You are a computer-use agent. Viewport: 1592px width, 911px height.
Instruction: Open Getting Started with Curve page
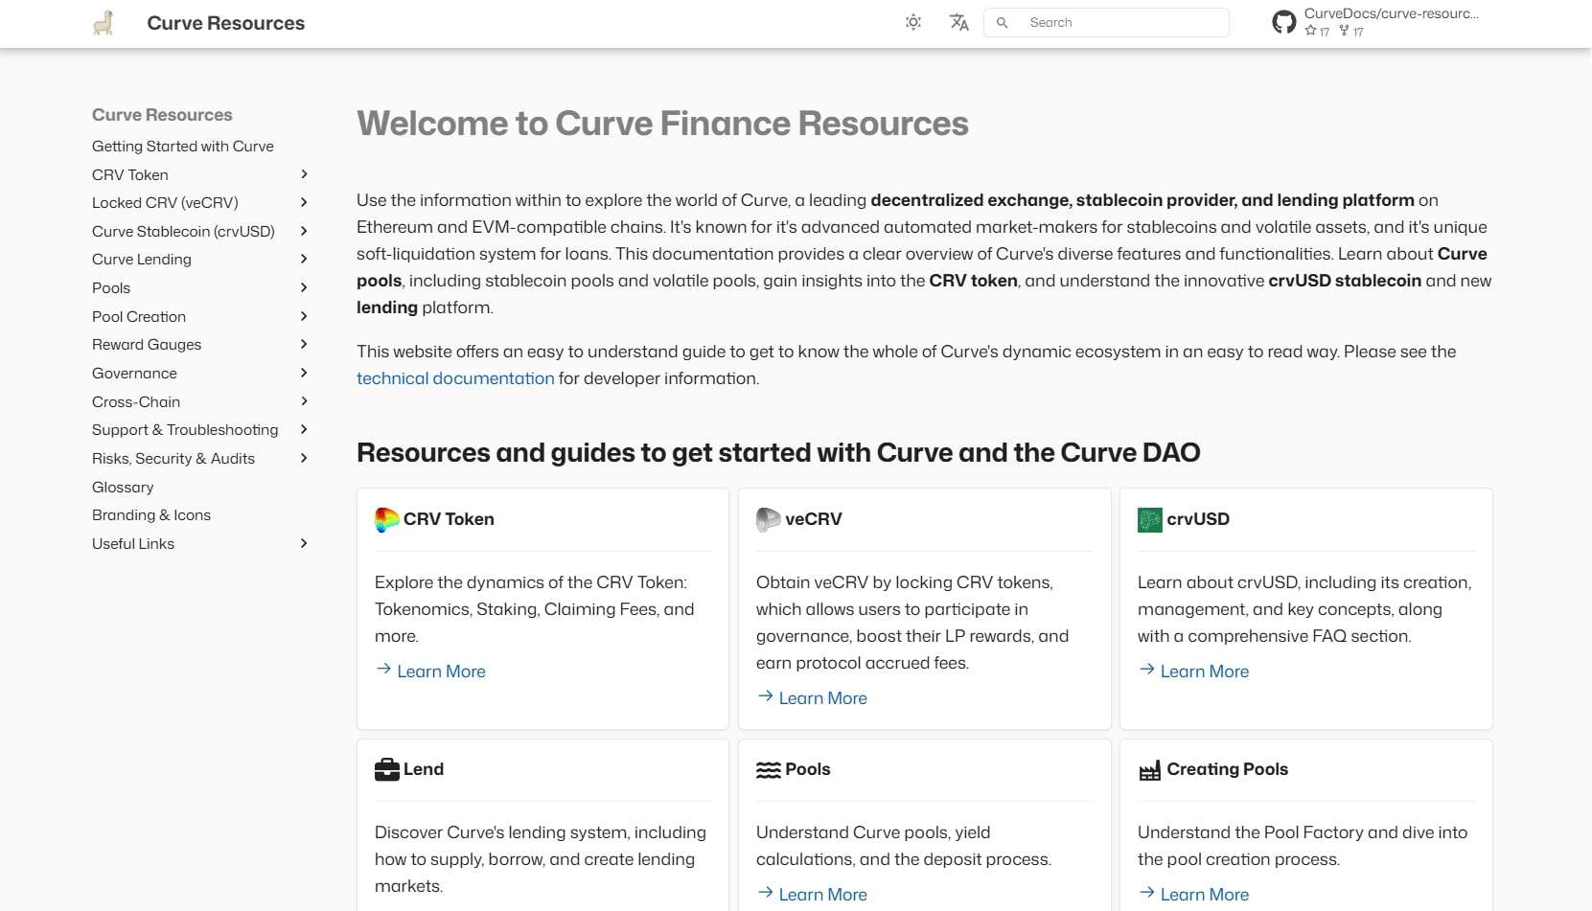pos(183,147)
